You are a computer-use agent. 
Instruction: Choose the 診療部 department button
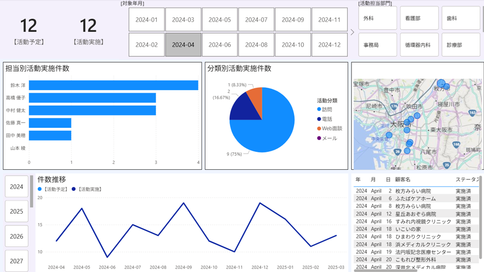tap(460, 45)
